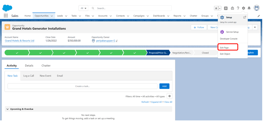Click the Add task button
Screen dimensions: 264x123
pos(164,86)
